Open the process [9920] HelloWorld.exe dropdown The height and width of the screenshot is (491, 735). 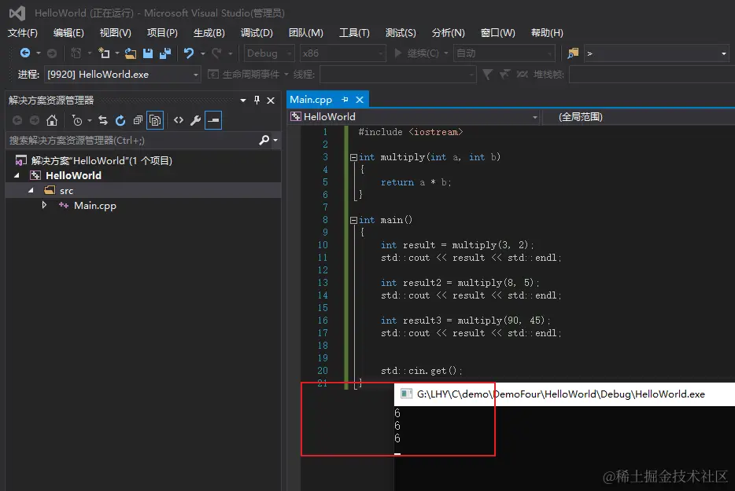tap(122, 75)
